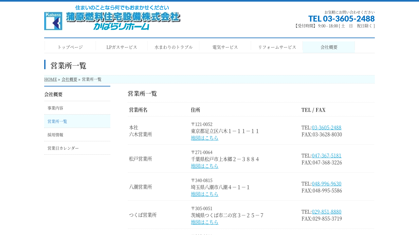Click the Kabara company logo
The image size is (419, 235).
click(x=112, y=18)
